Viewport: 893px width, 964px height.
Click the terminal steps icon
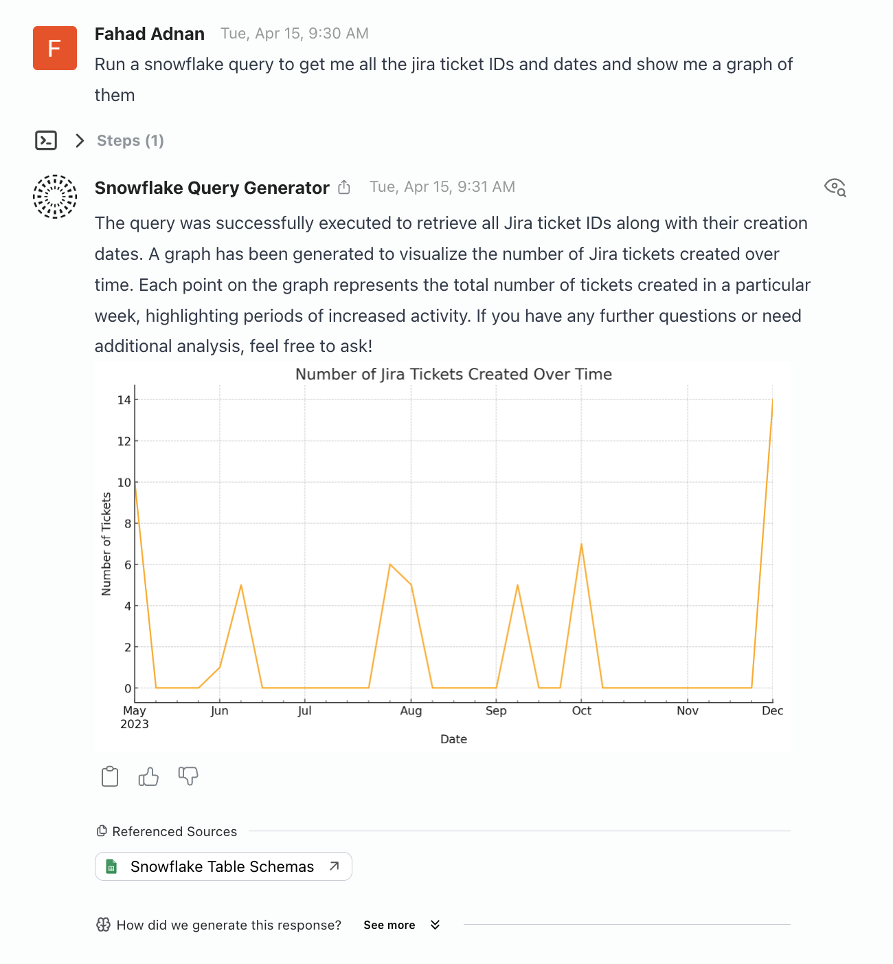46,140
